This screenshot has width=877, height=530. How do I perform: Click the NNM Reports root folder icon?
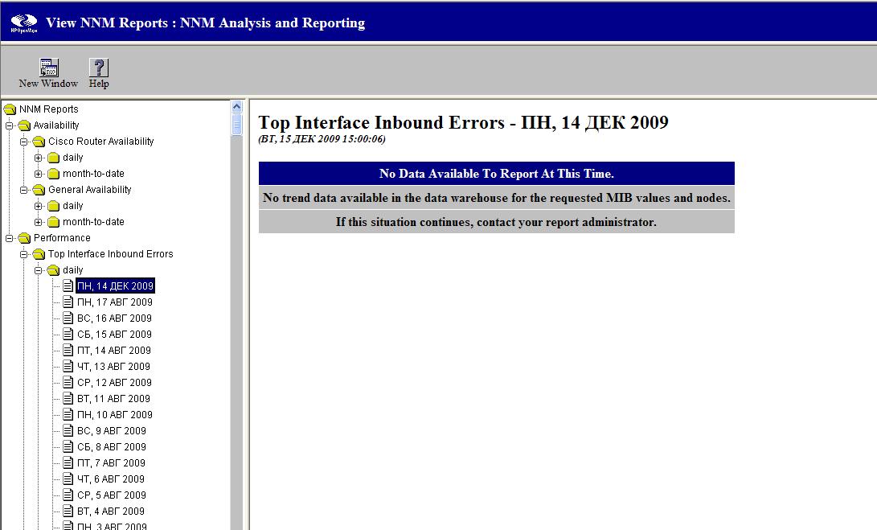point(10,109)
